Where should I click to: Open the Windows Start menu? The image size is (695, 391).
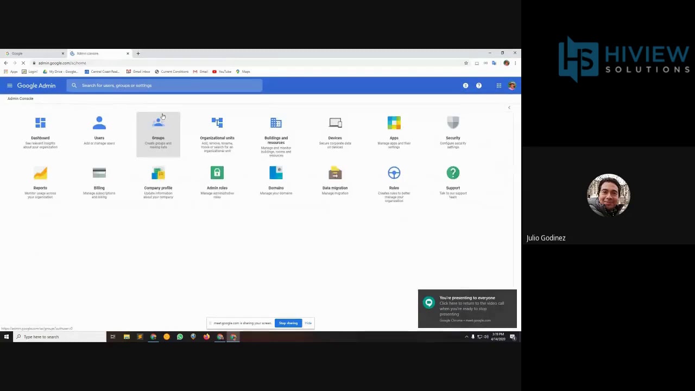(x=6, y=337)
